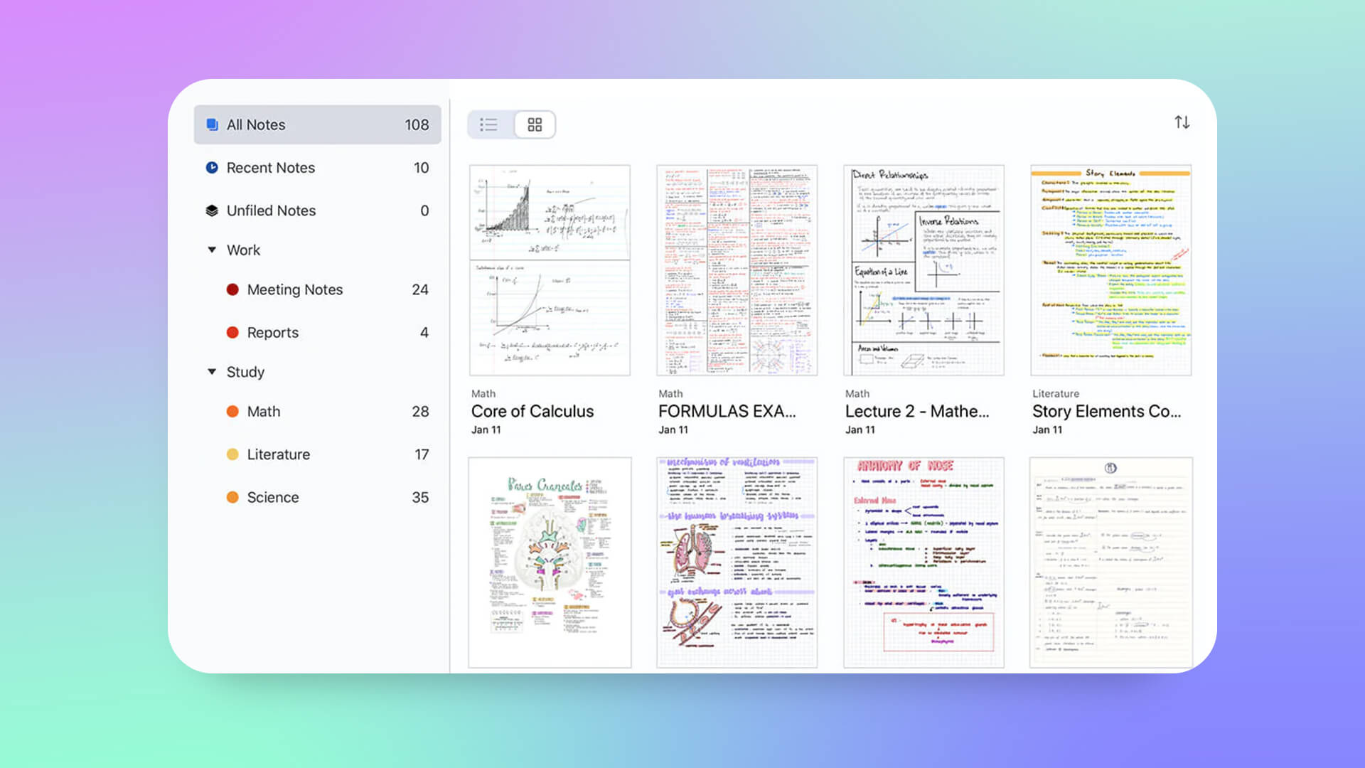The height and width of the screenshot is (768, 1365).
Task: Toggle list view display mode
Action: tap(489, 124)
